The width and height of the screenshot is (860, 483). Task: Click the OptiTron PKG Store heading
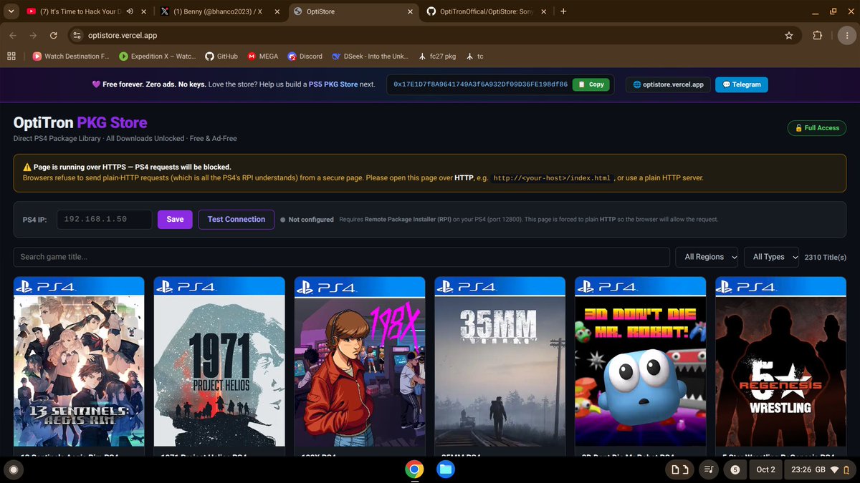pyautogui.click(x=80, y=122)
